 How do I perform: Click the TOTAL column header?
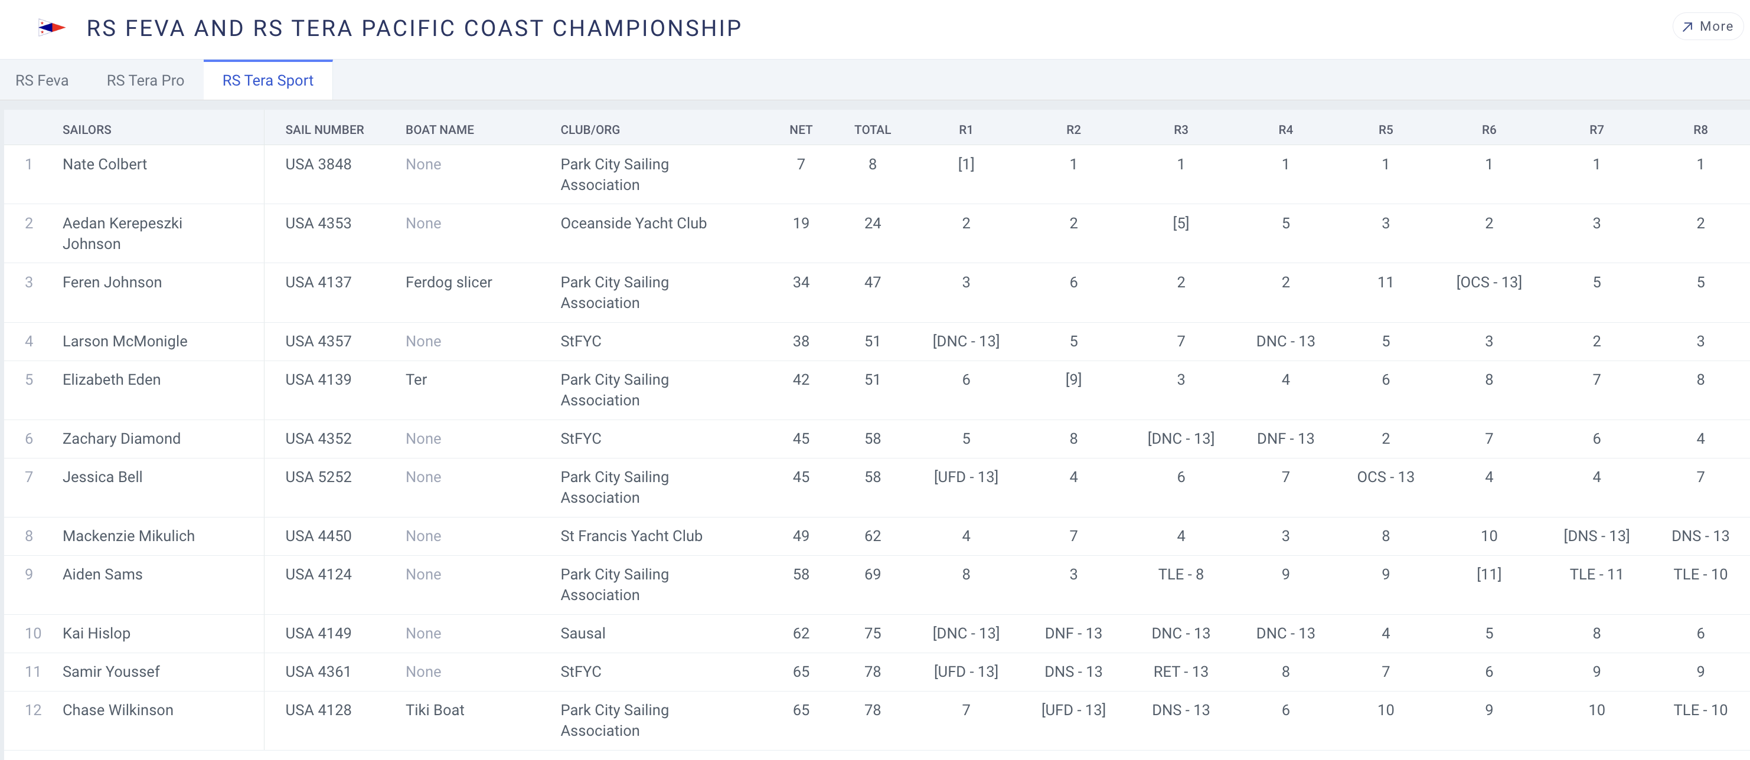click(872, 130)
